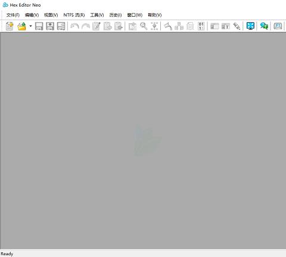Open the 编辑 menu
The image size is (286, 257).
pos(32,15)
